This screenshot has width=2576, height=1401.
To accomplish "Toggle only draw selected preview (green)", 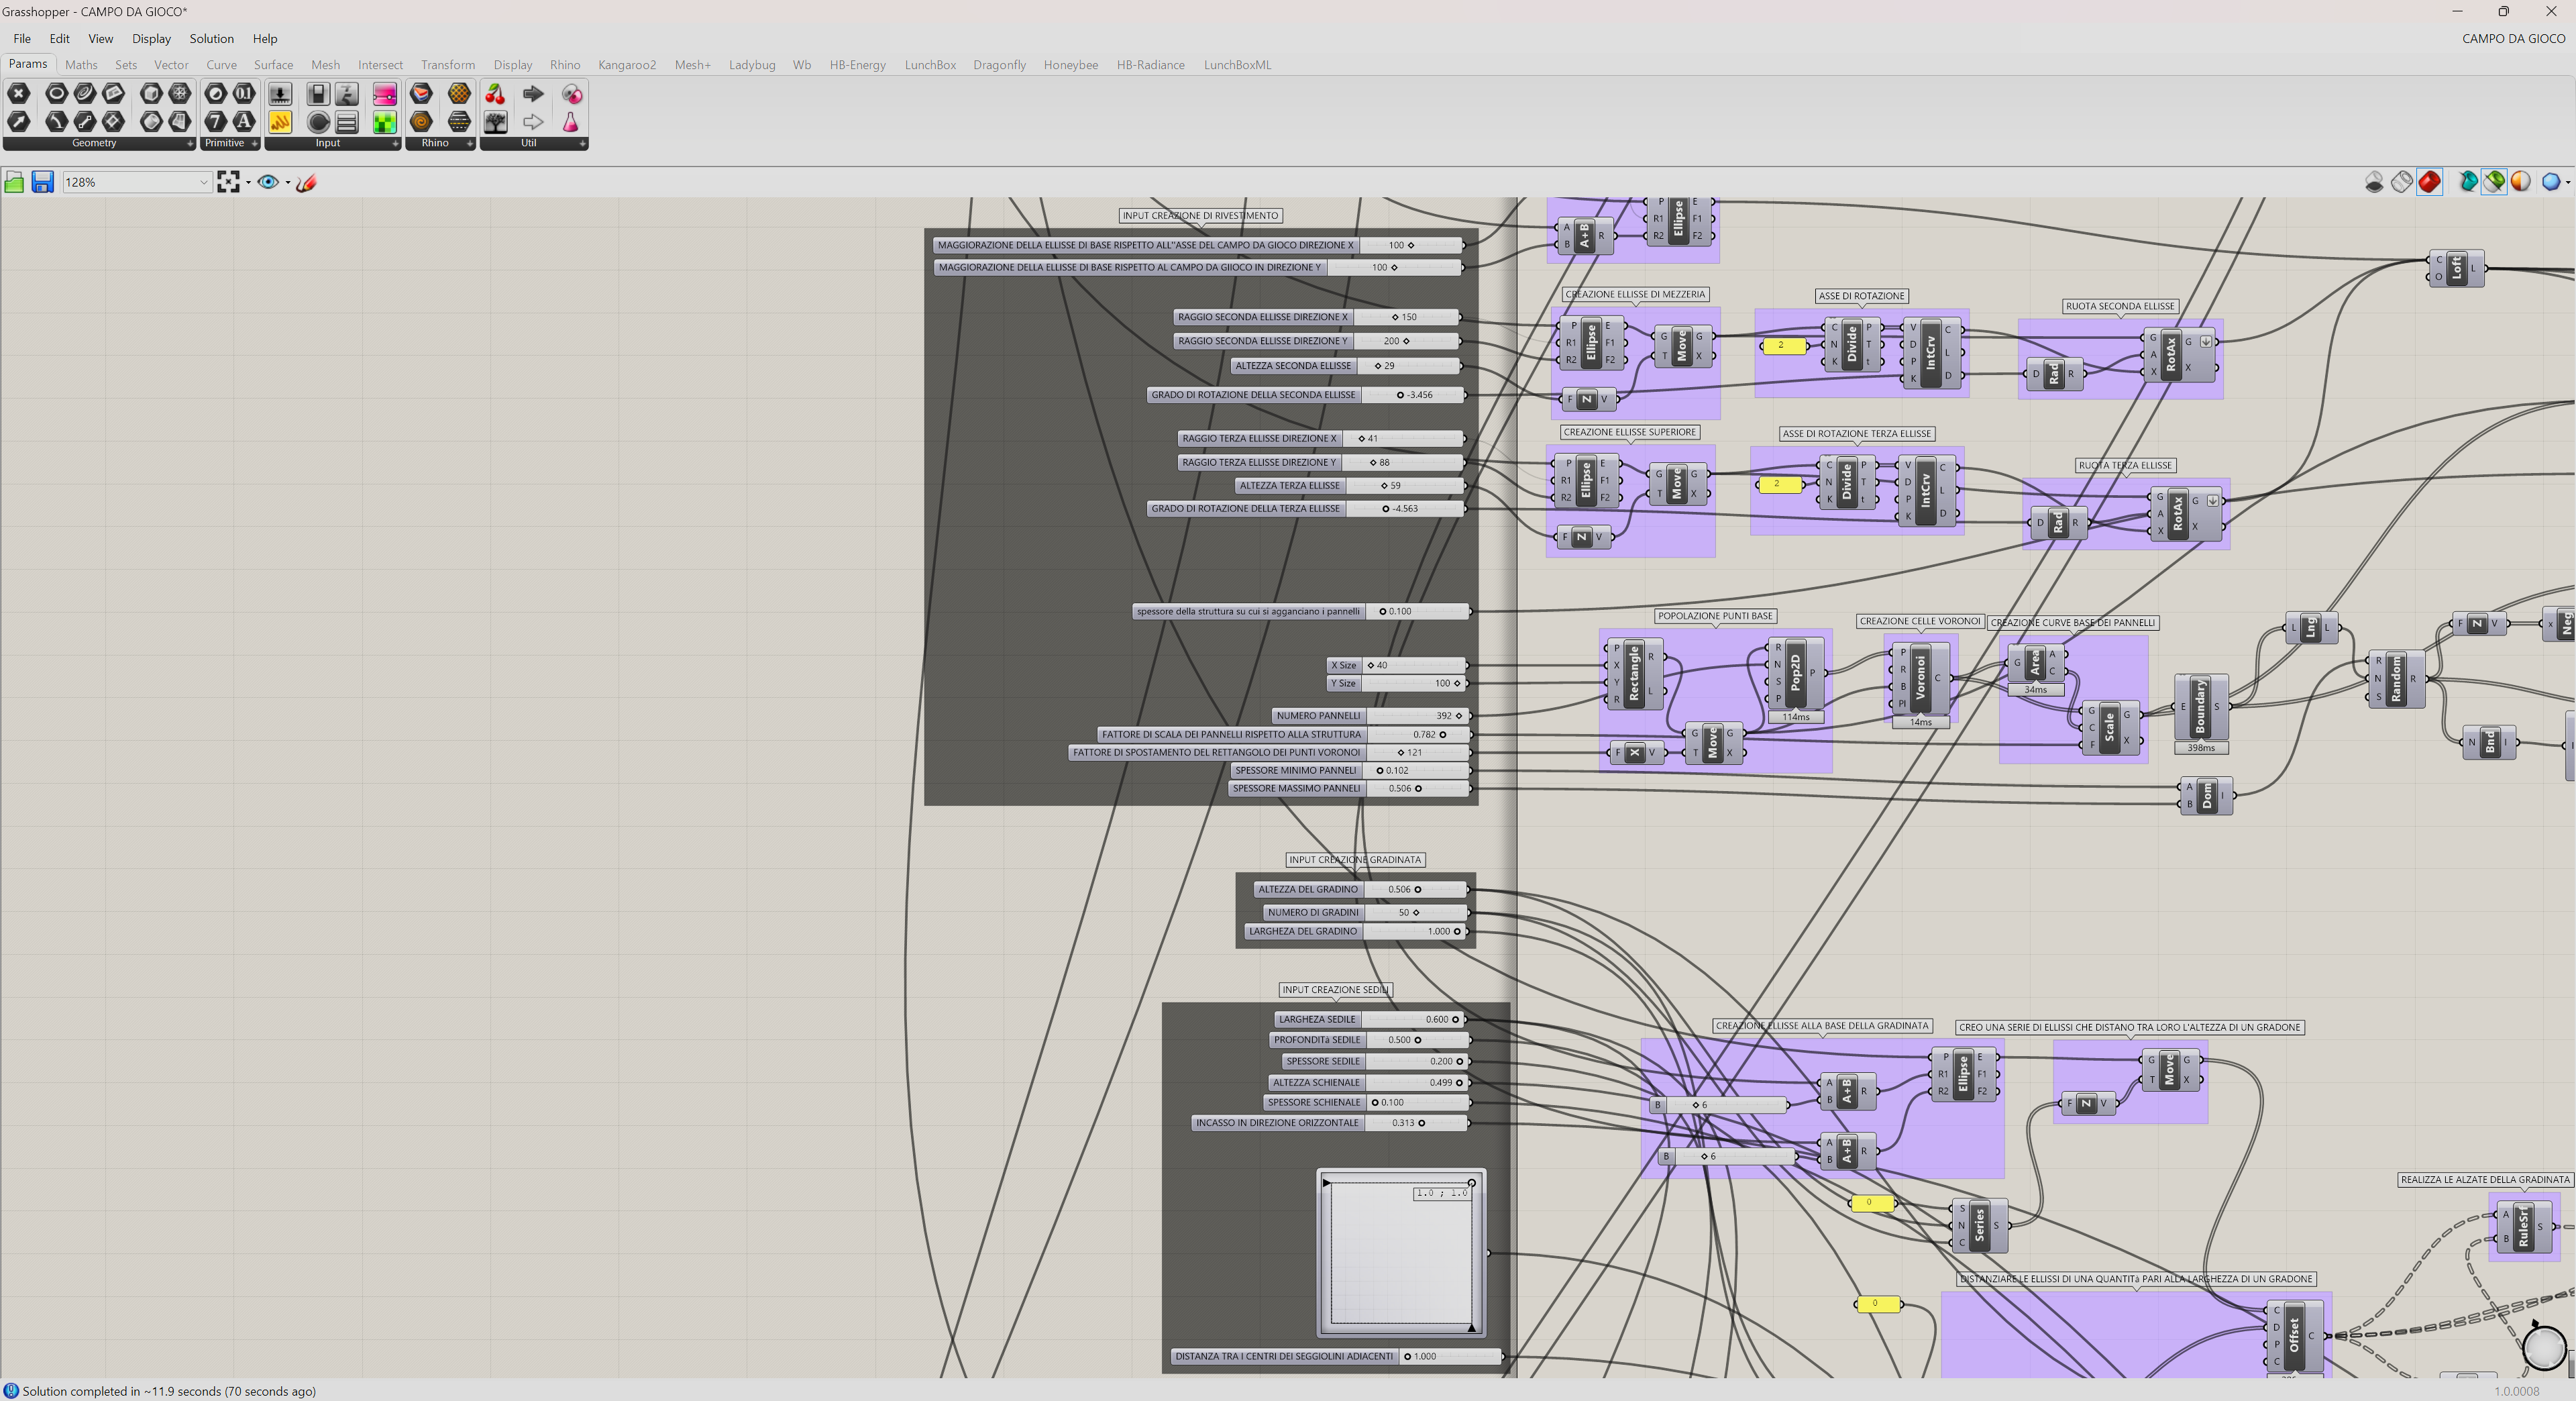I will click(x=2494, y=182).
